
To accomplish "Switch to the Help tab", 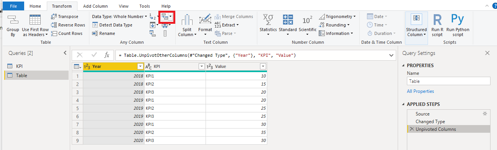I will coord(166,6).
